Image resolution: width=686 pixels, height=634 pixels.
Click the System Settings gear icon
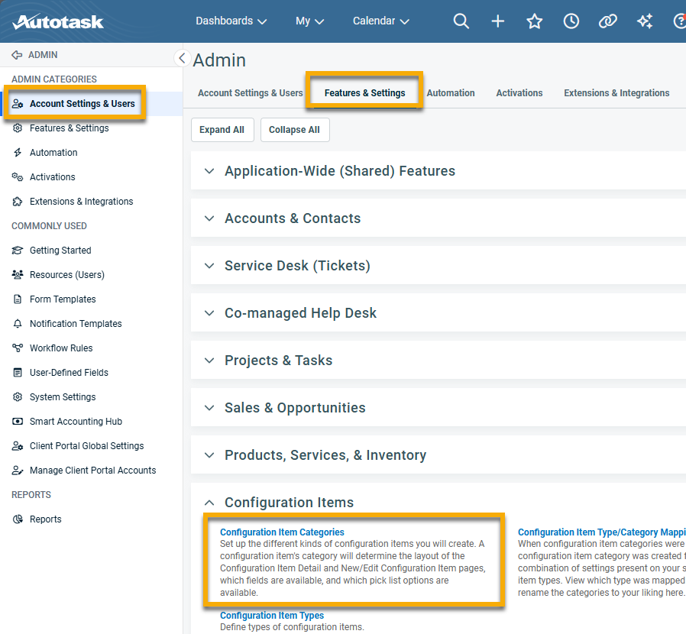(18, 397)
